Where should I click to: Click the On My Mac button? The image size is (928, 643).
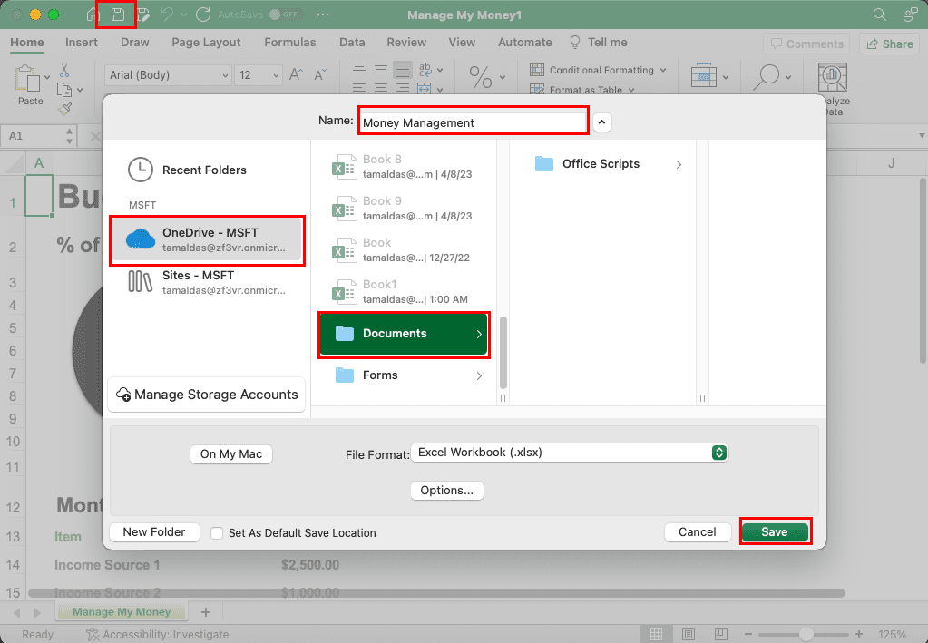230,453
